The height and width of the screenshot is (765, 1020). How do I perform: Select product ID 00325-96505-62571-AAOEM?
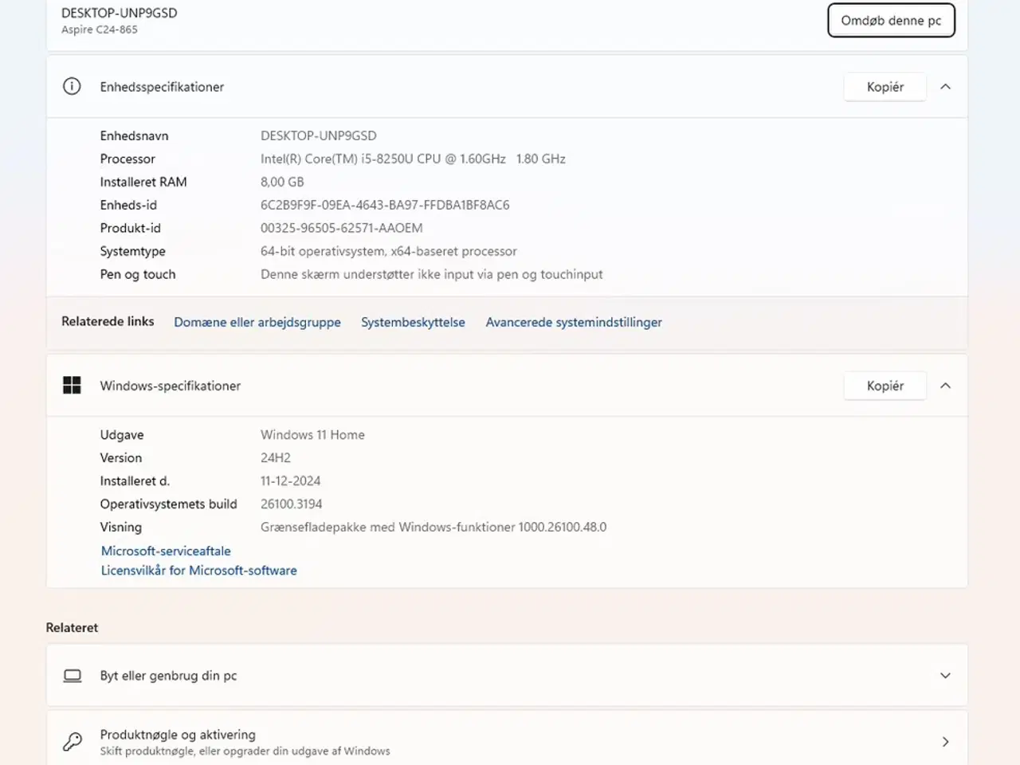pos(341,228)
